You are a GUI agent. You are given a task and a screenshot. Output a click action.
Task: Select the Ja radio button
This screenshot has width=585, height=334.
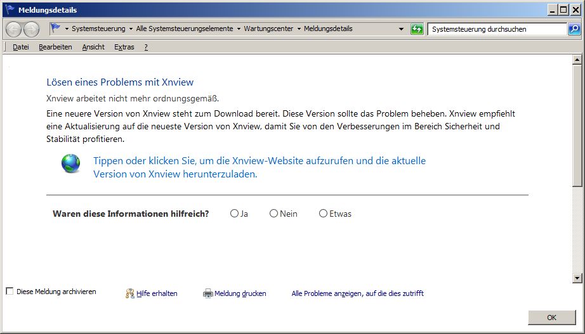(x=234, y=213)
